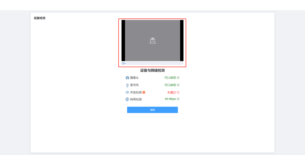
Task: Click the 可以使用 status for 摄像头
Action: coord(170,78)
